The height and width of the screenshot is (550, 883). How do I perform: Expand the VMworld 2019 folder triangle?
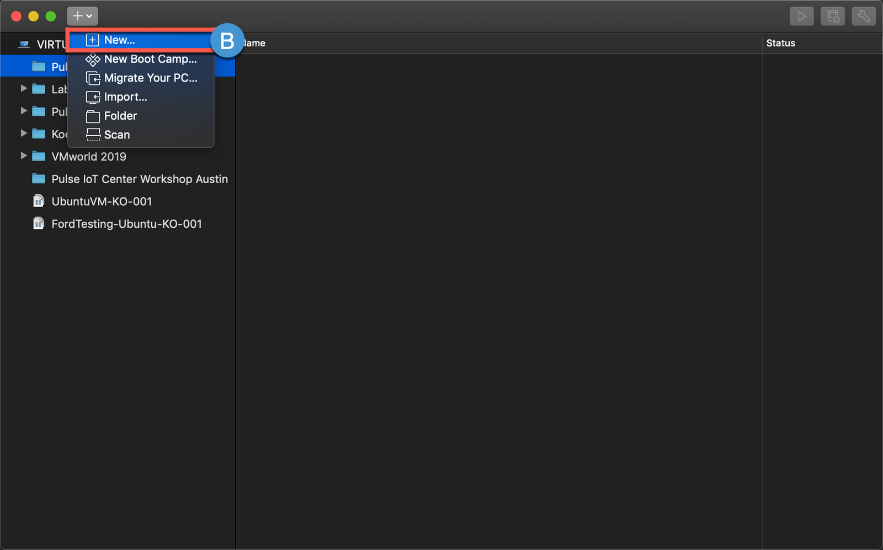tap(24, 156)
